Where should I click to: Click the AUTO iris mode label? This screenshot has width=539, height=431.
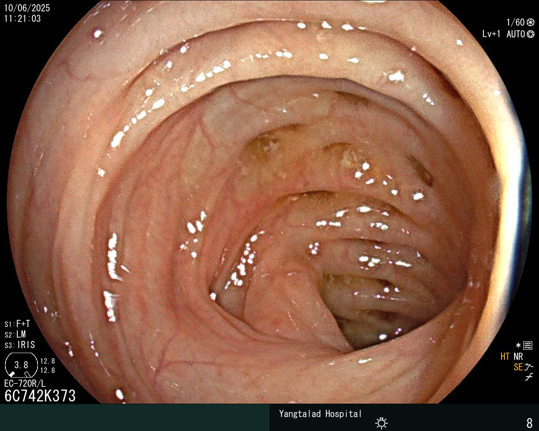click(516, 34)
